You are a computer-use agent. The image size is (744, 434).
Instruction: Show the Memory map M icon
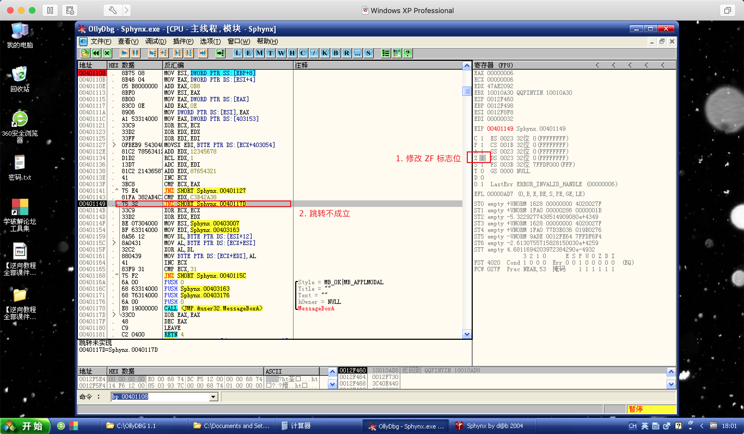point(259,53)
